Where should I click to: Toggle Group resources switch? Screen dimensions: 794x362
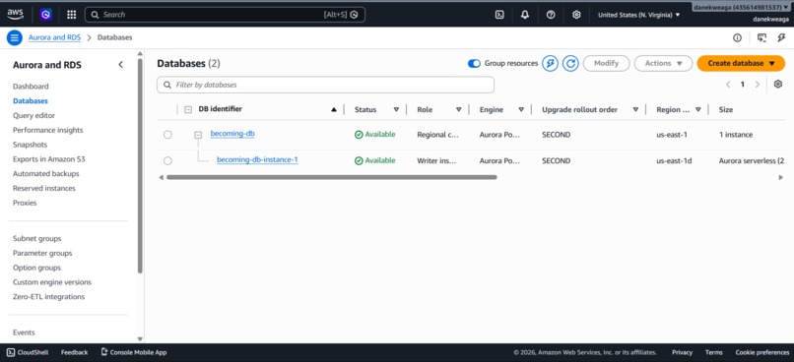click(474, 63)
